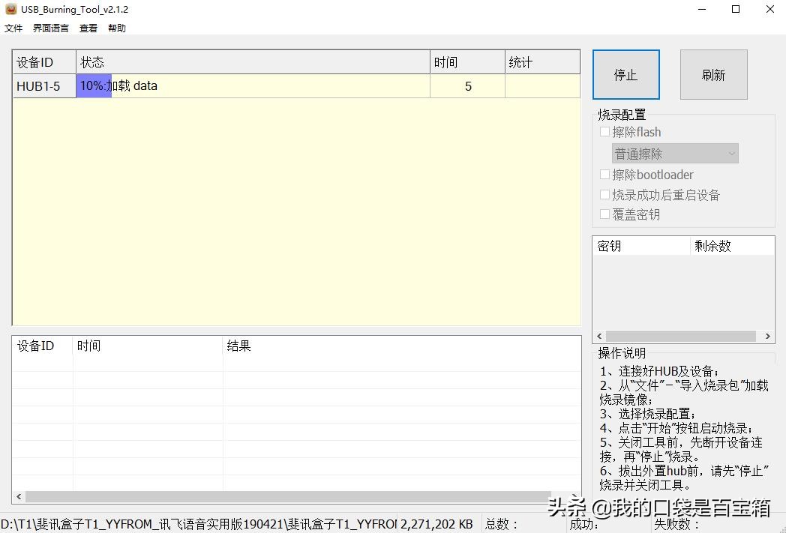This screenshot has width=786, height=533.
Task: Check the 烧录成功后重启设备 option
Action: tap(605, 194)
